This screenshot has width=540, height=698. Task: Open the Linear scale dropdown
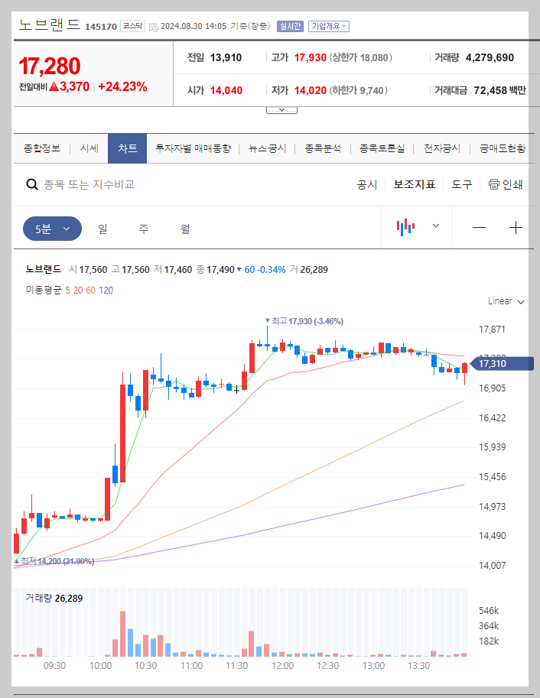point(503,301)
